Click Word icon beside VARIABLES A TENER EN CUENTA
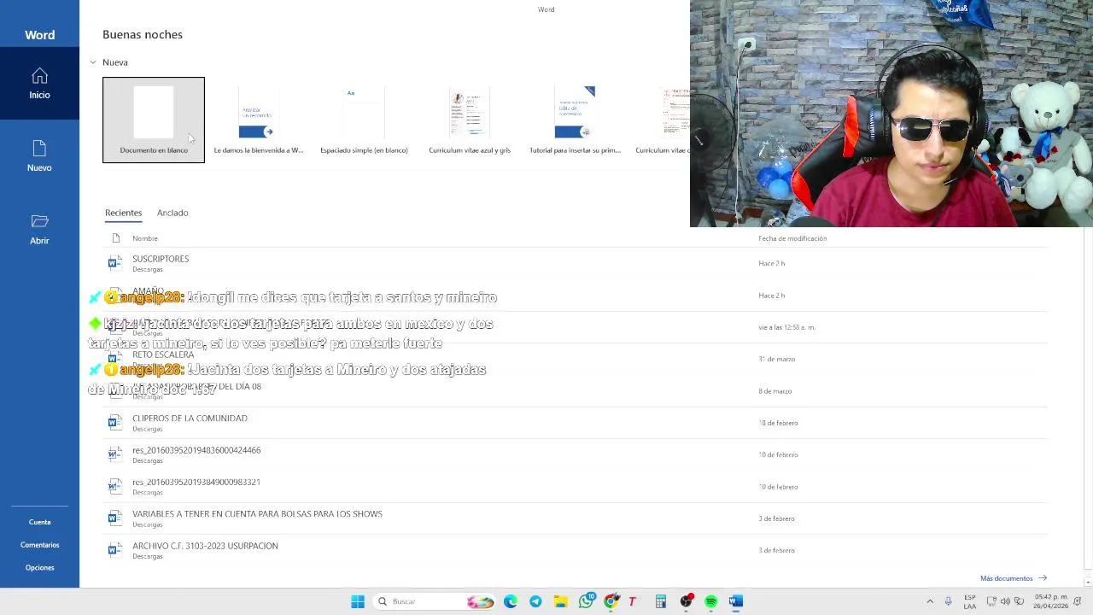Viewport: 1093px width, 615px height. [x=114, y=518]
